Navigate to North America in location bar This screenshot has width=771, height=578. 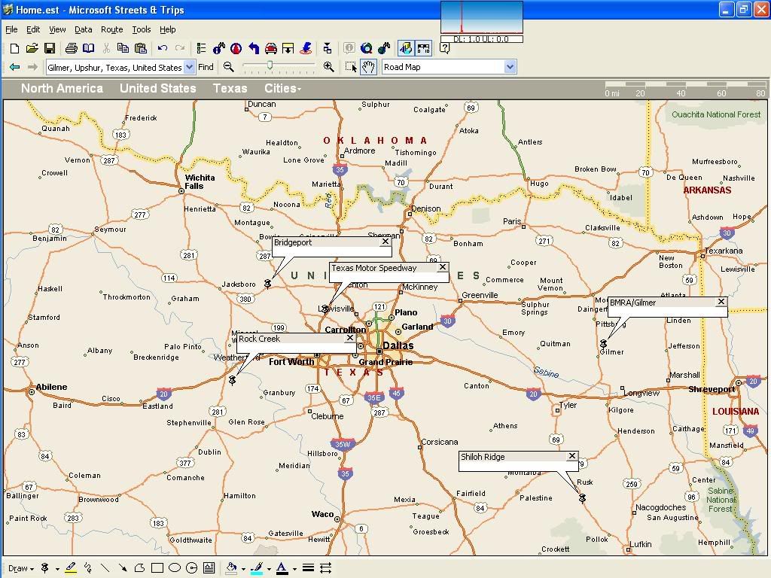[62, 89]
